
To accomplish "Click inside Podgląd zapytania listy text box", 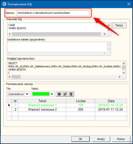I will click(65, 68).
